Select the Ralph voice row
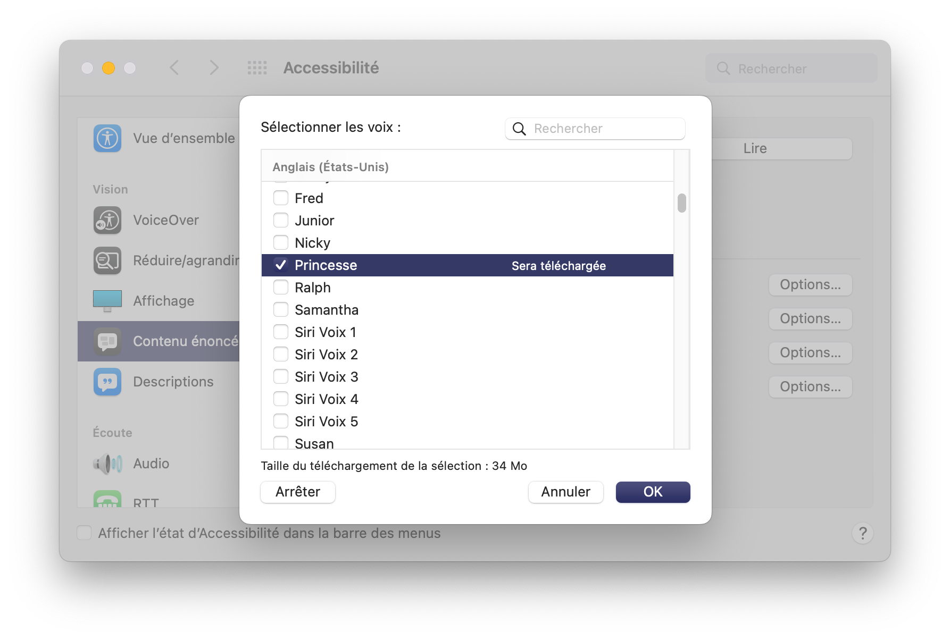950x640 pixels. point(468,287)
